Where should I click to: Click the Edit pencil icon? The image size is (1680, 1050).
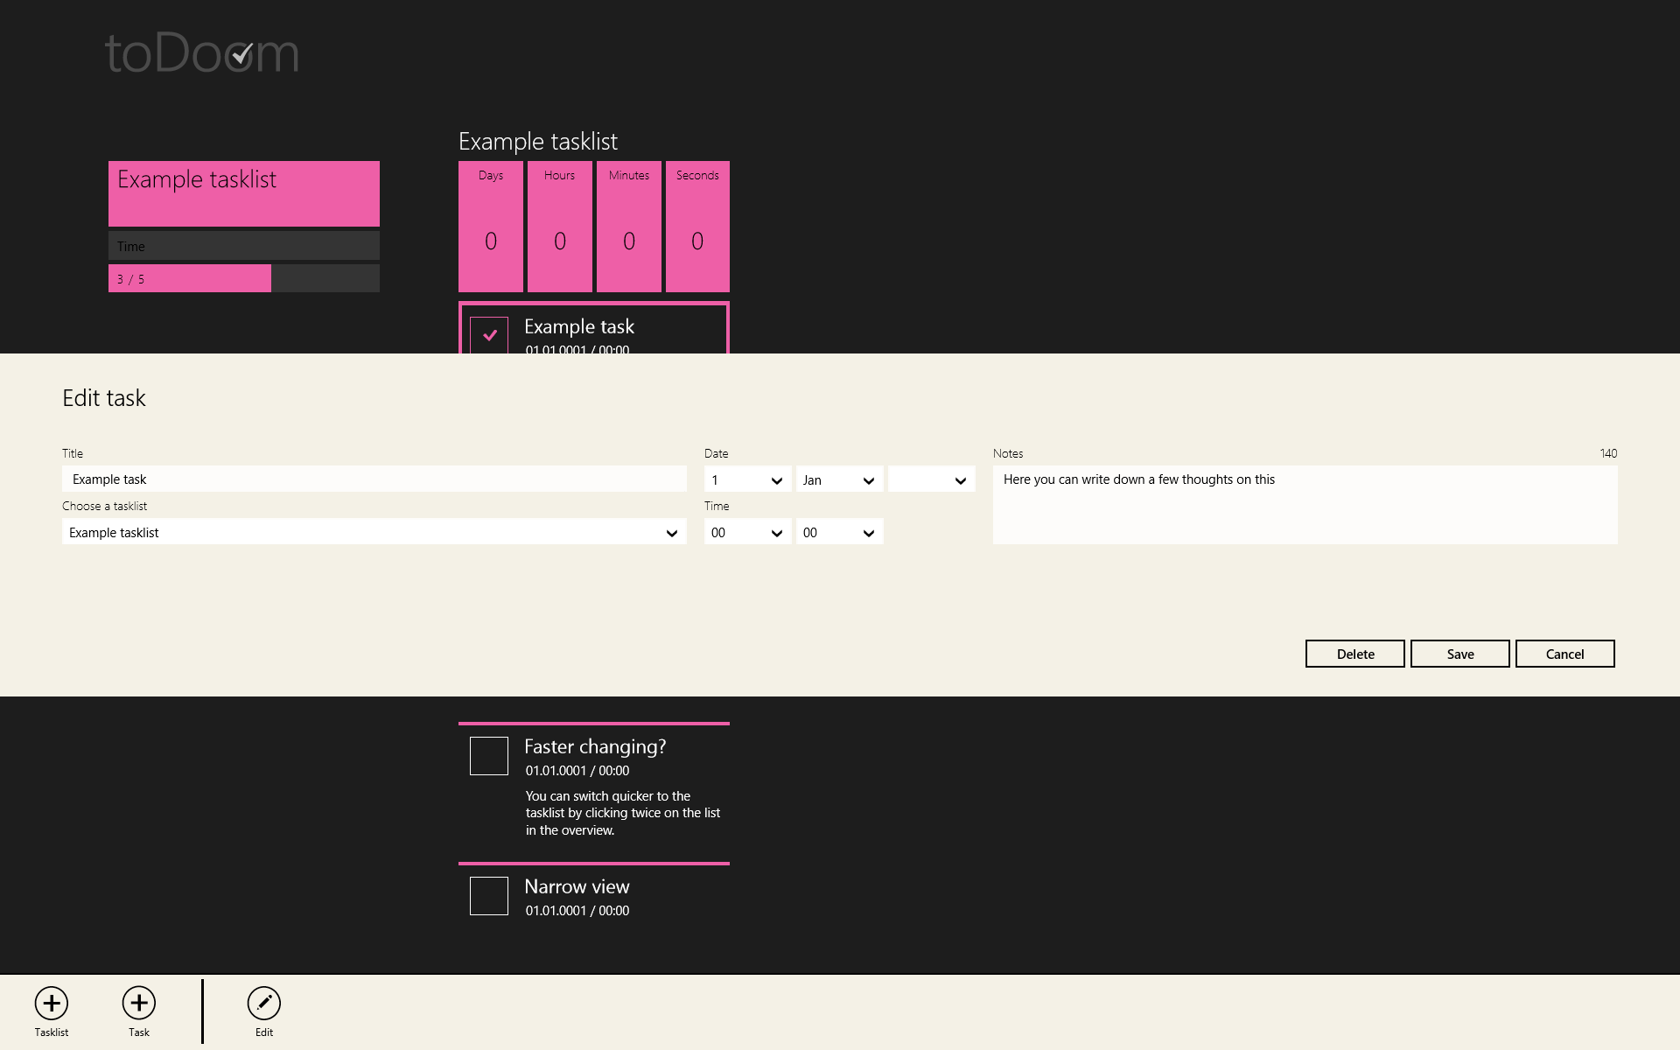tap(263, 1003)
